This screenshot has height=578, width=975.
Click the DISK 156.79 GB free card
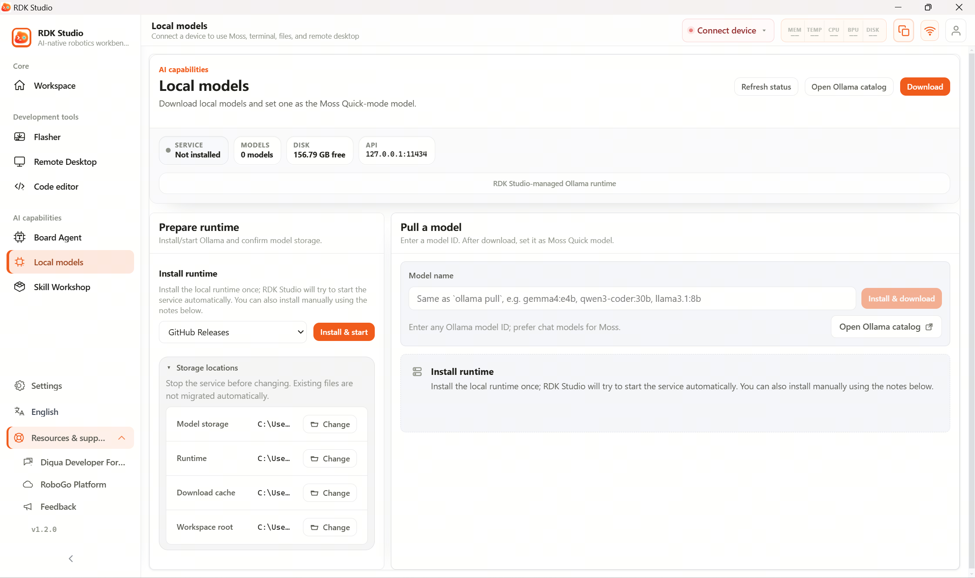[319, 150]
